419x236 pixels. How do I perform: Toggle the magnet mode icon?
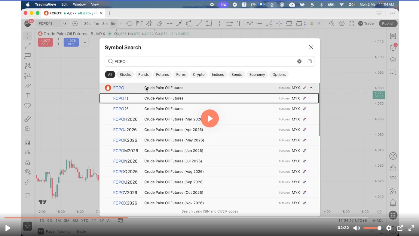coord(28,142)
